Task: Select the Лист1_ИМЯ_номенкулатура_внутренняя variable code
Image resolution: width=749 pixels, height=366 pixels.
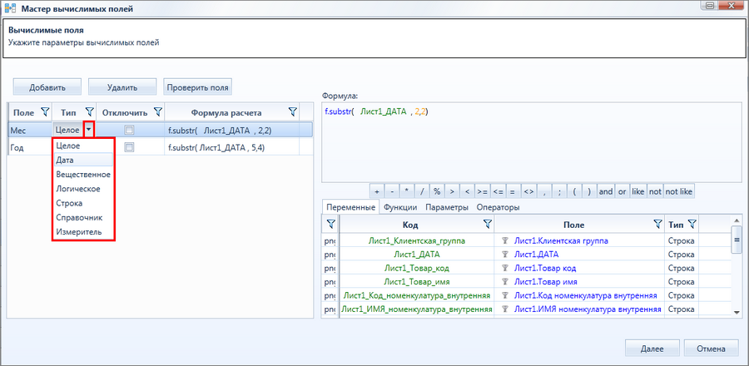Action: pos(417,309)
